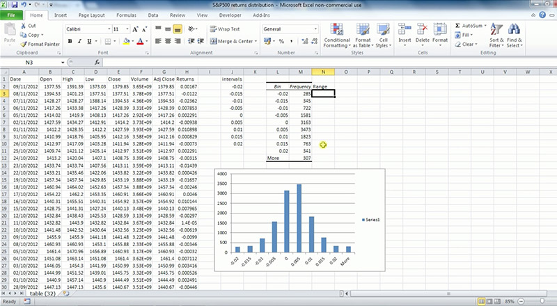
Task: Toggle bottom align button
Action: [178, 29]
